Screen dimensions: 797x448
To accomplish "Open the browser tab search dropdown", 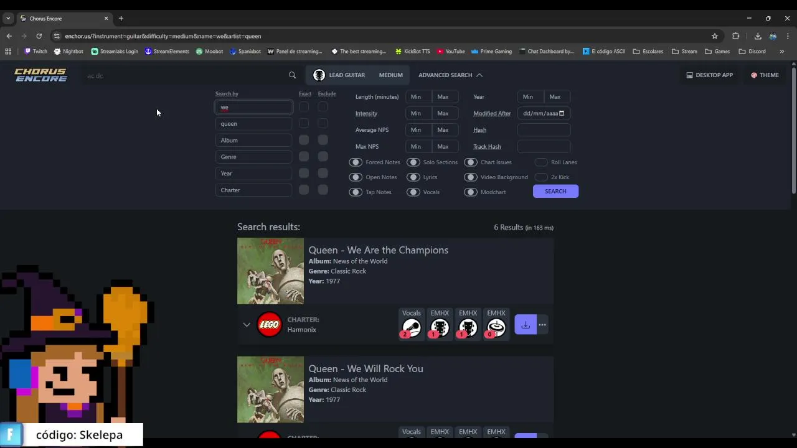I will coord(8,19).
